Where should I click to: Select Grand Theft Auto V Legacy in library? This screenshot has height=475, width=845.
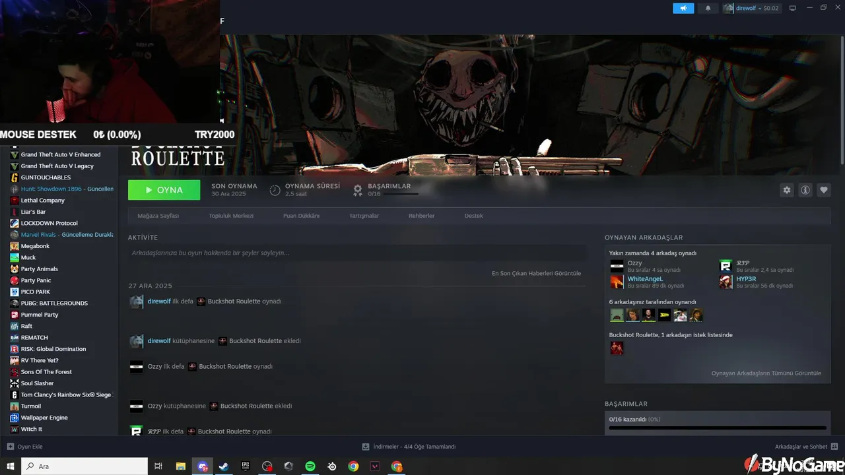57,166
